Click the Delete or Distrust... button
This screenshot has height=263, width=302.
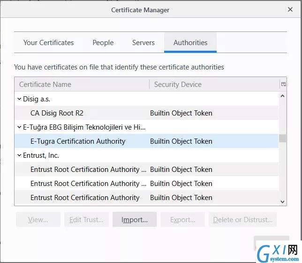point(243,220)
